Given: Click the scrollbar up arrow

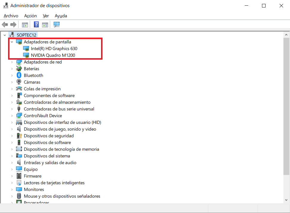Looking at the screenshot, I should pos(286,35).
